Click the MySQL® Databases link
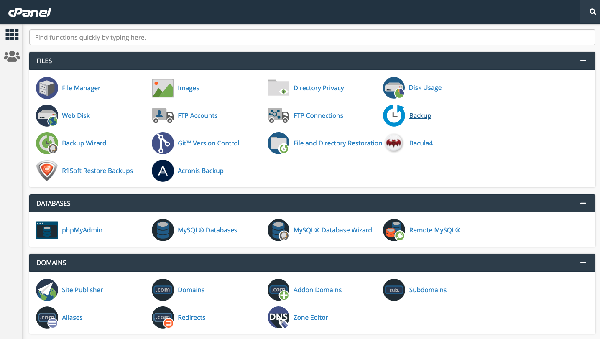This screenshot has height=339, width=600. [x=207, y=230]
